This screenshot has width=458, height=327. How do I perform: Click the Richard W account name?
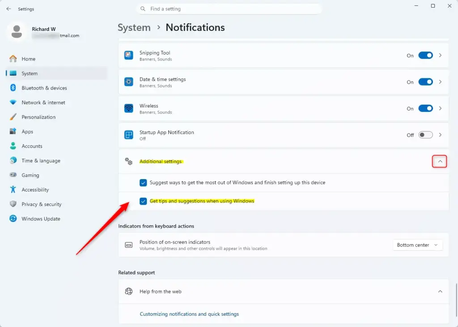(43, 29)
